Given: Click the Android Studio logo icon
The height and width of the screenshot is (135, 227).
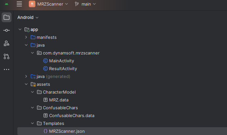Looking at the screenshot, I should (7, 4).
